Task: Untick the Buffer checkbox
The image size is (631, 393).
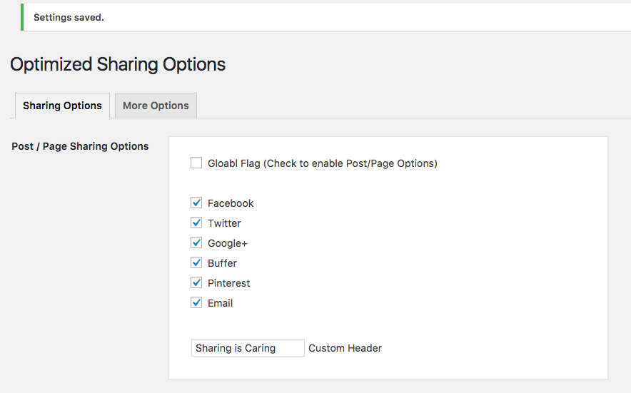Action: 196,262
